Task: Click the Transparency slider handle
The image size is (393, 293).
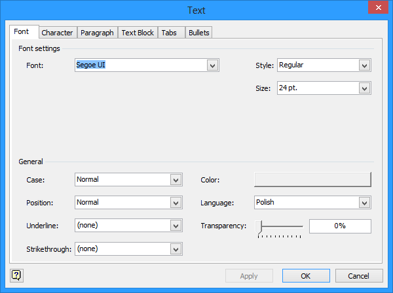Action: coord(260,227)
